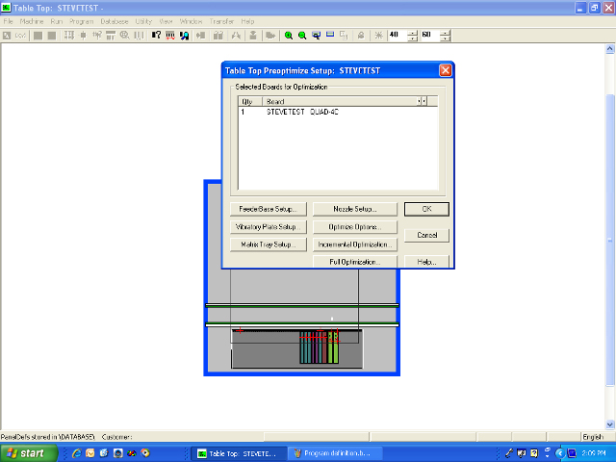The height and width of the screenshot is (462, 616).
Task: Expand hidden system tray icons arrow
Action: (560, 453)
